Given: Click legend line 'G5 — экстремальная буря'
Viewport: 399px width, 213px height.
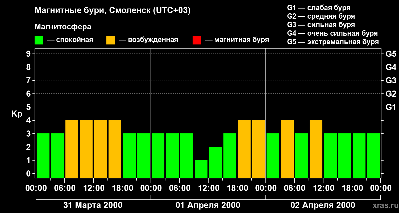Looking at the screenshot, I should (333, 42).
